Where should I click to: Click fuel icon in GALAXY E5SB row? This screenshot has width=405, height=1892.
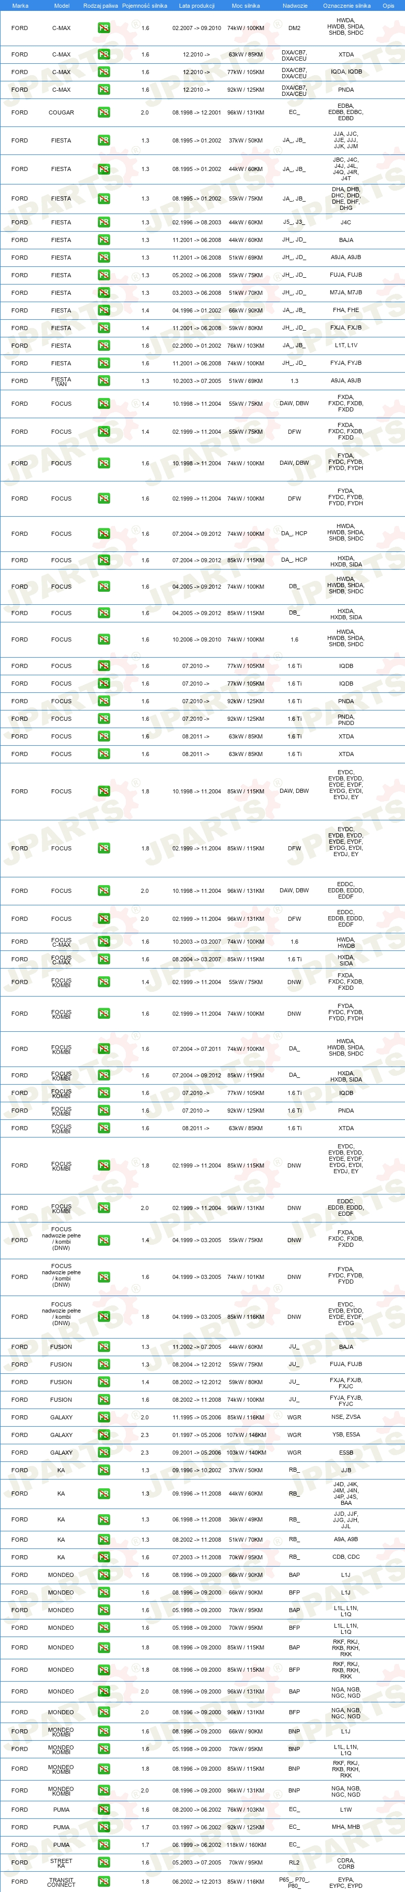[104, 1453]
